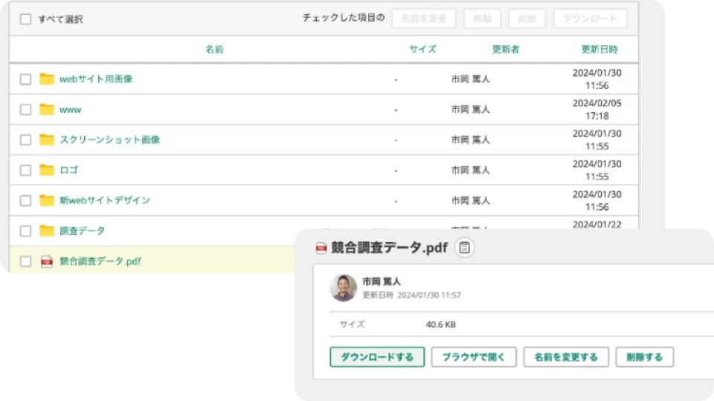Click the webサイト用画像 folder icon

pos(46,79)
